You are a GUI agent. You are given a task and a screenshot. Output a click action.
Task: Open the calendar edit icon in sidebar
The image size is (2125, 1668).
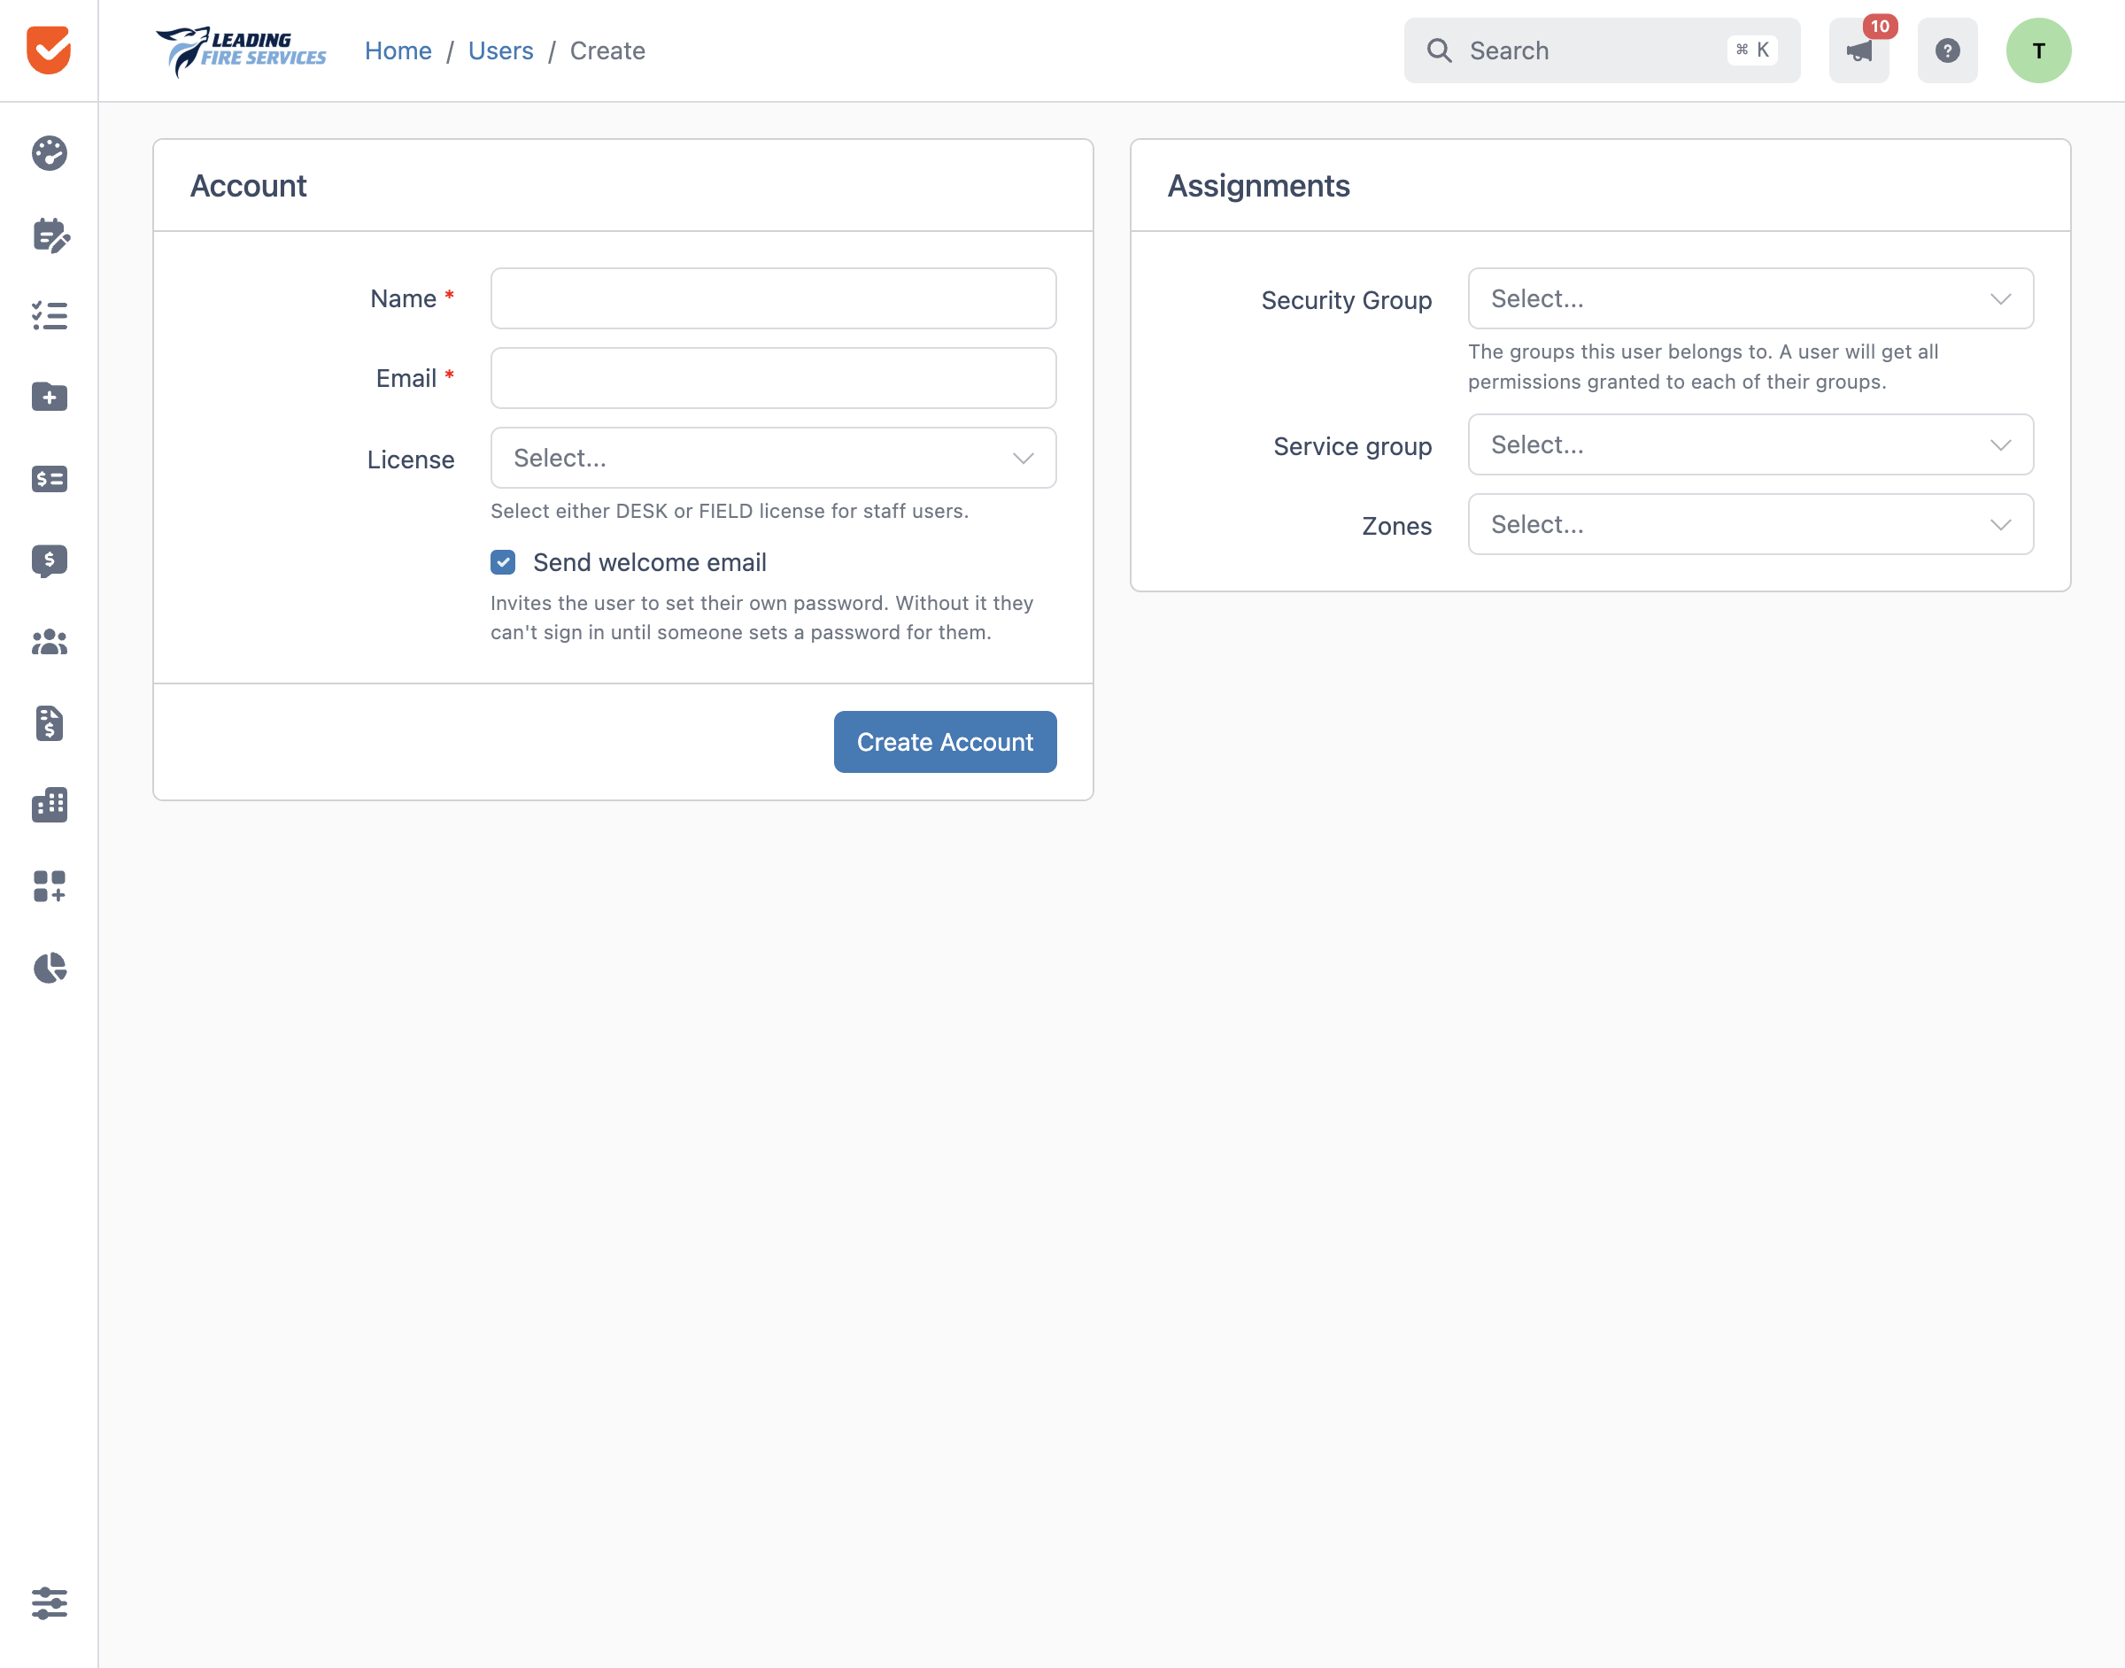(x=50, y=236)
